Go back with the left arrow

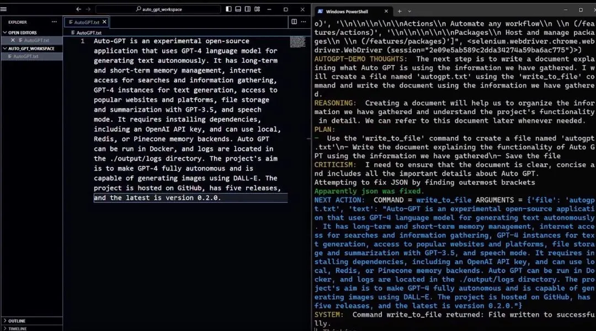pos(79,9)
